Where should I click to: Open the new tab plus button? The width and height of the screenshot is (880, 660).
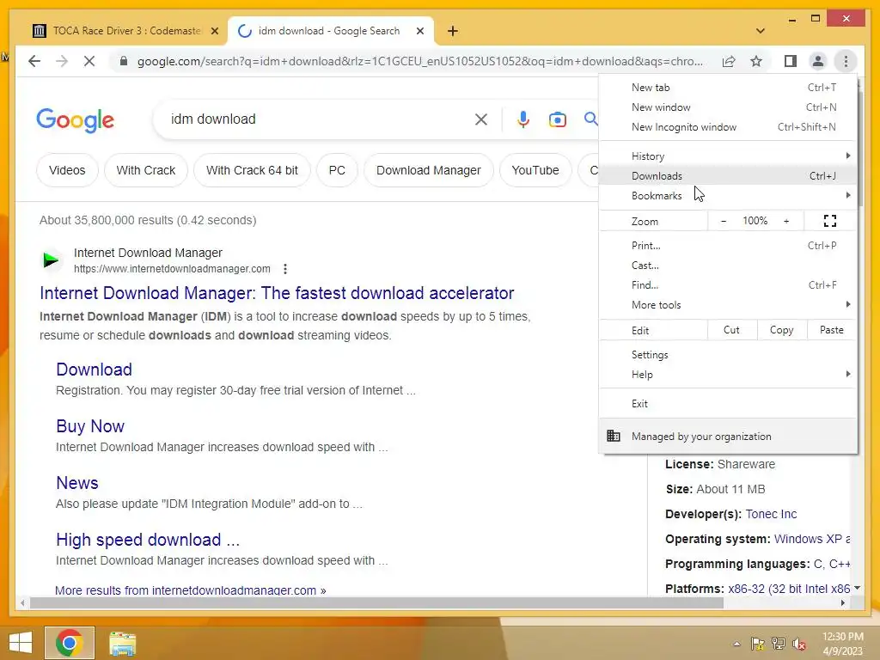(453, 31)
